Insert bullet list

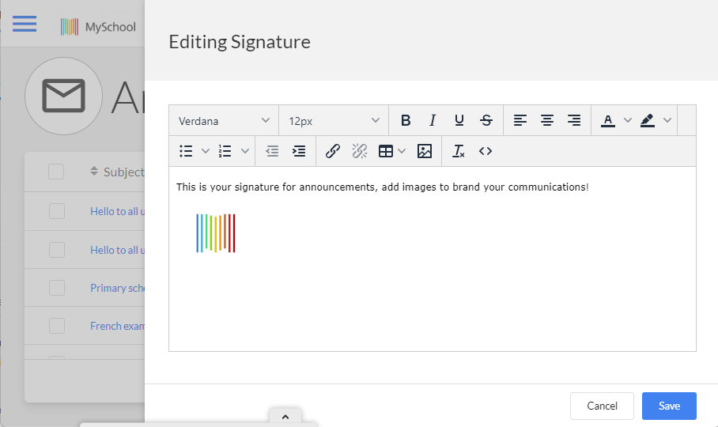click(186, 151)
